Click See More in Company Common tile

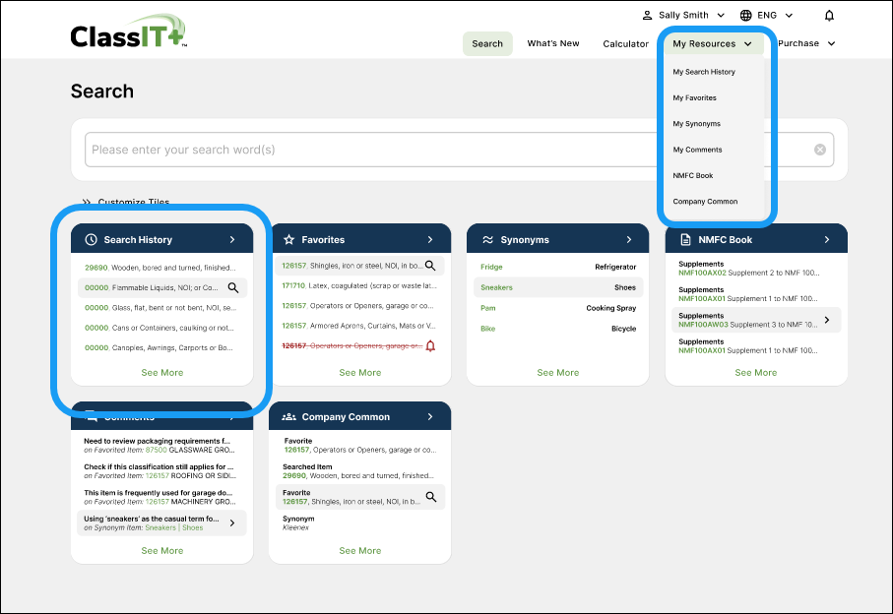360,551
